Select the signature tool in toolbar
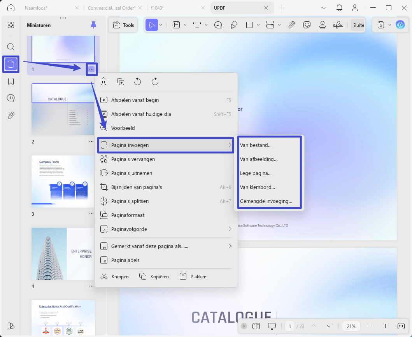 [x=338, y=25]
